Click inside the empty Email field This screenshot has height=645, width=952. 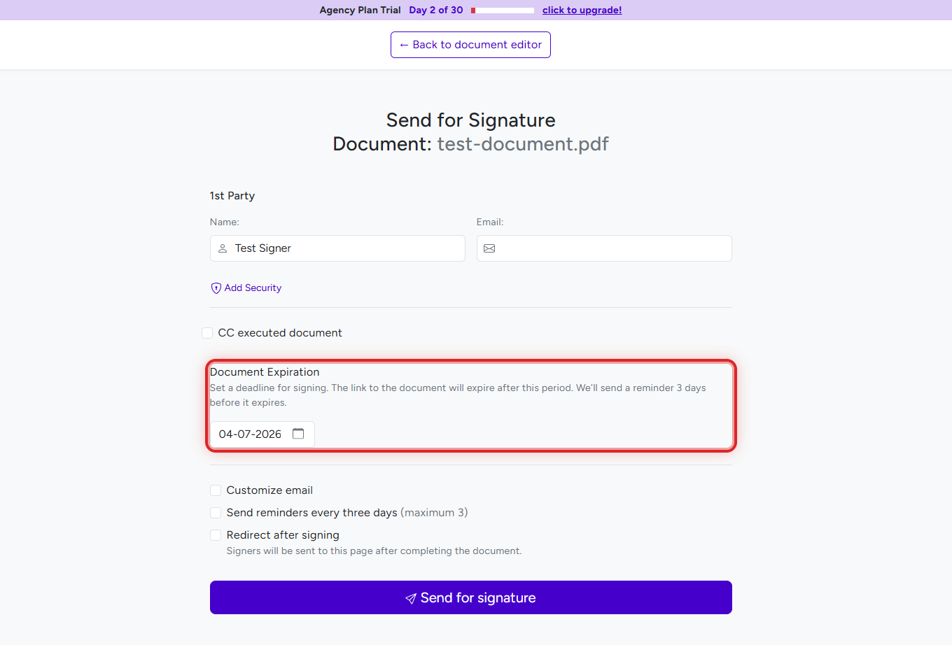[604, 248]
